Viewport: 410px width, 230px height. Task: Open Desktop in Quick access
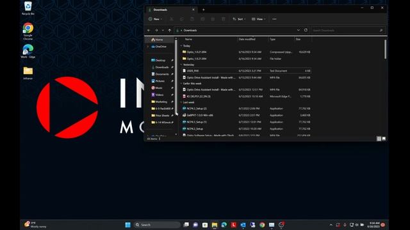tap(160, 60)
